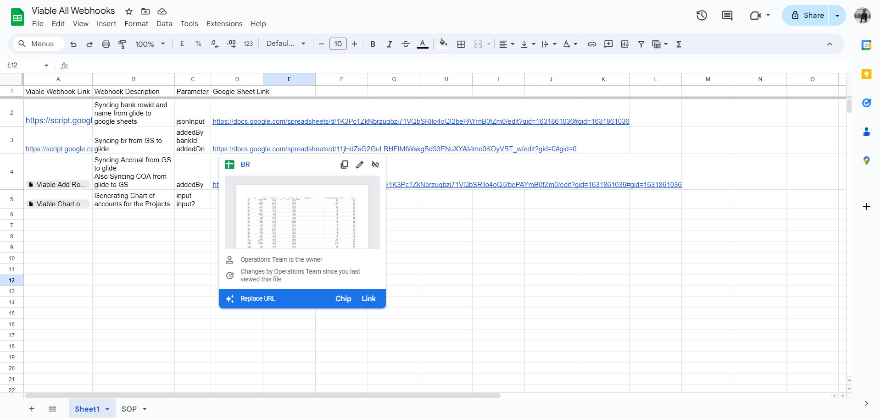
Task: Click the Move to folder icon
Action: click(x=145, y=11)
